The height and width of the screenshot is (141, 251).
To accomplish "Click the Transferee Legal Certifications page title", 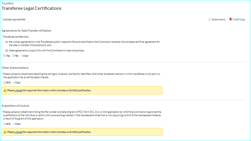I will point(31,8).
